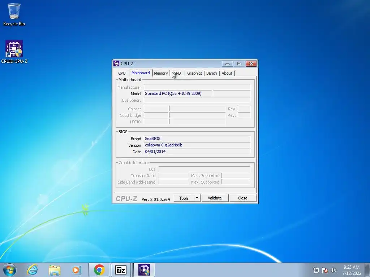Viewport: 370px width, 277px height.
Task: Minimize the CPU-Z window
Action: [x=227, y=64]
